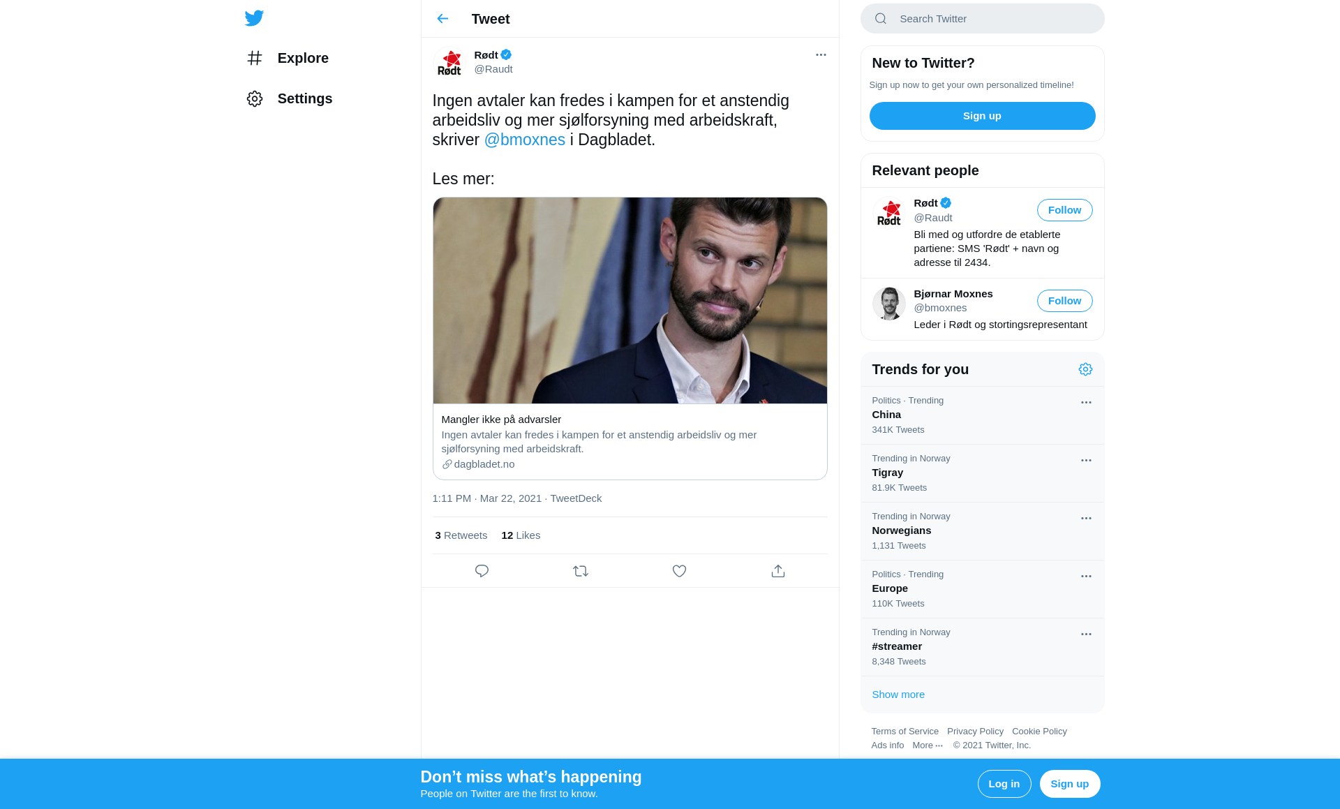Show more trends
The width and height of the screenshot is (1340, 809).
coord(898,695)
